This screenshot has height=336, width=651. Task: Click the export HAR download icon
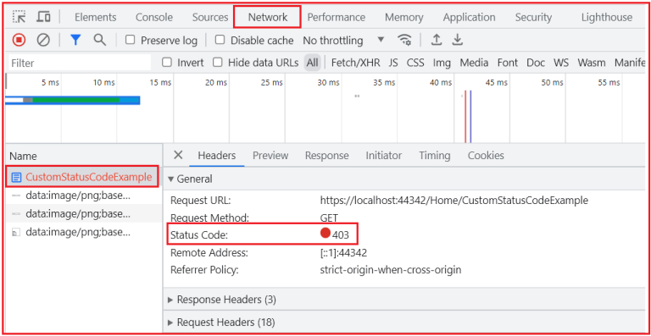tap(457, 40)
